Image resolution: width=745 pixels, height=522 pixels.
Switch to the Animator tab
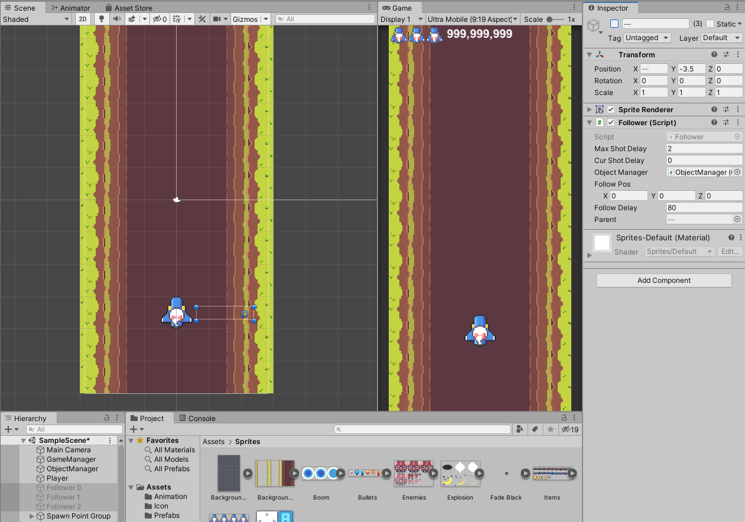(71, 8)
